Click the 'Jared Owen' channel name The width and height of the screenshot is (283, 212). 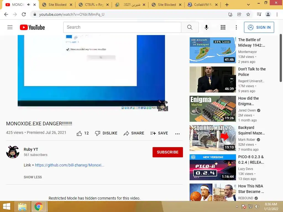click(x=247, y=110)
